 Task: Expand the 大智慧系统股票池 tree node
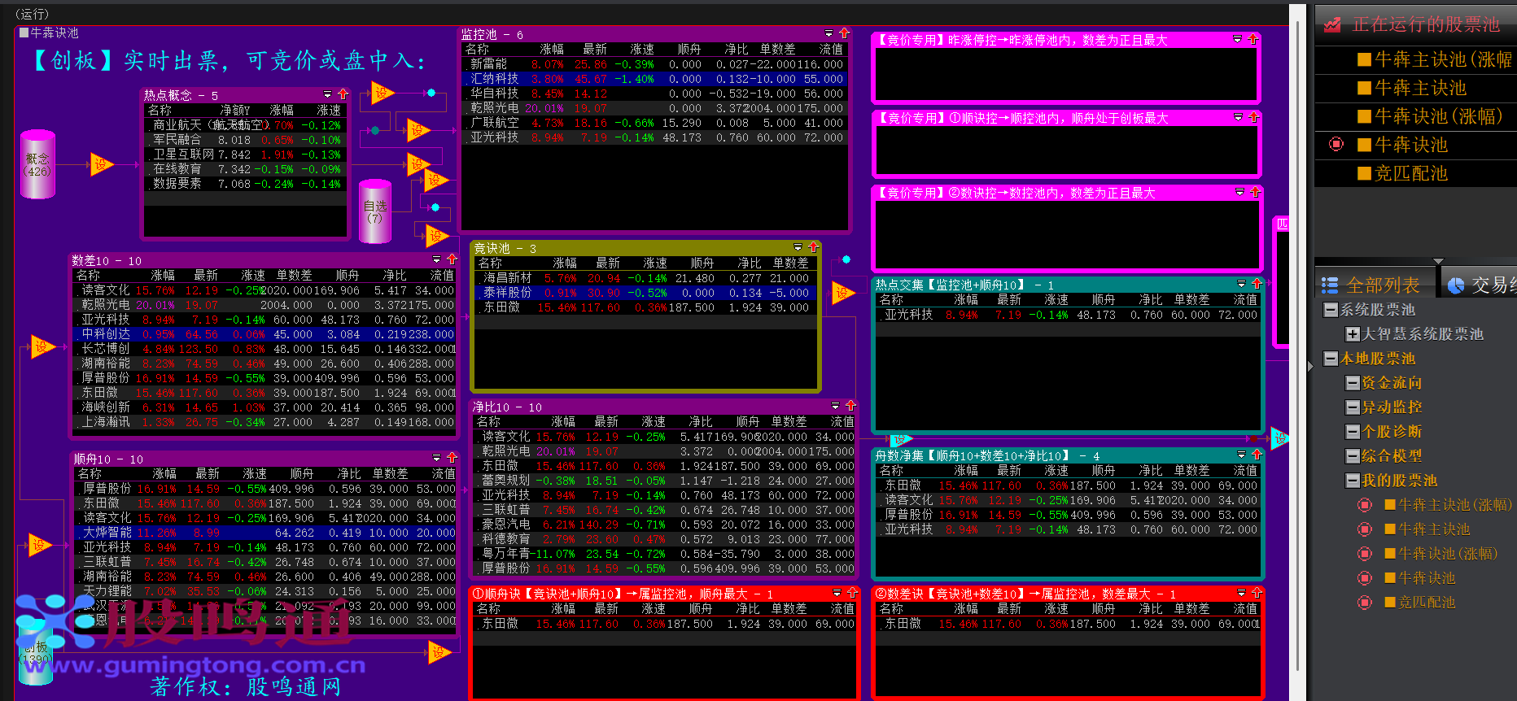click(x=1352, y=333)
